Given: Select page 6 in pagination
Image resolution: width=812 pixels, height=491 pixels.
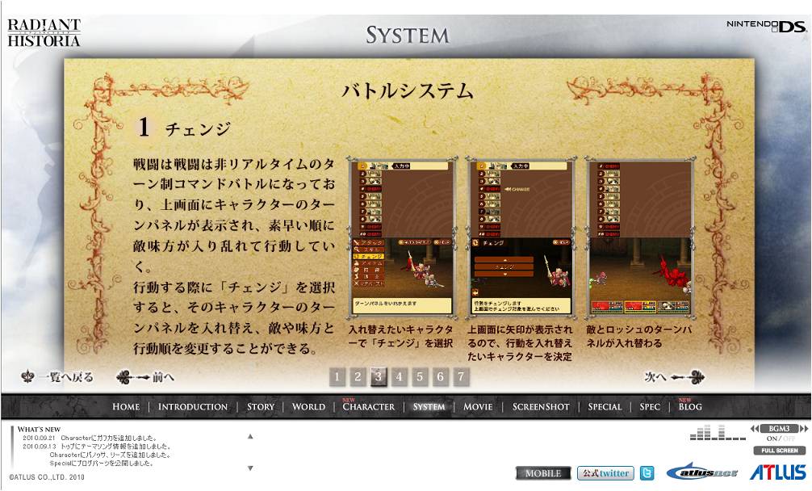Looking at the screenshot, I should [x=441, y=376].
